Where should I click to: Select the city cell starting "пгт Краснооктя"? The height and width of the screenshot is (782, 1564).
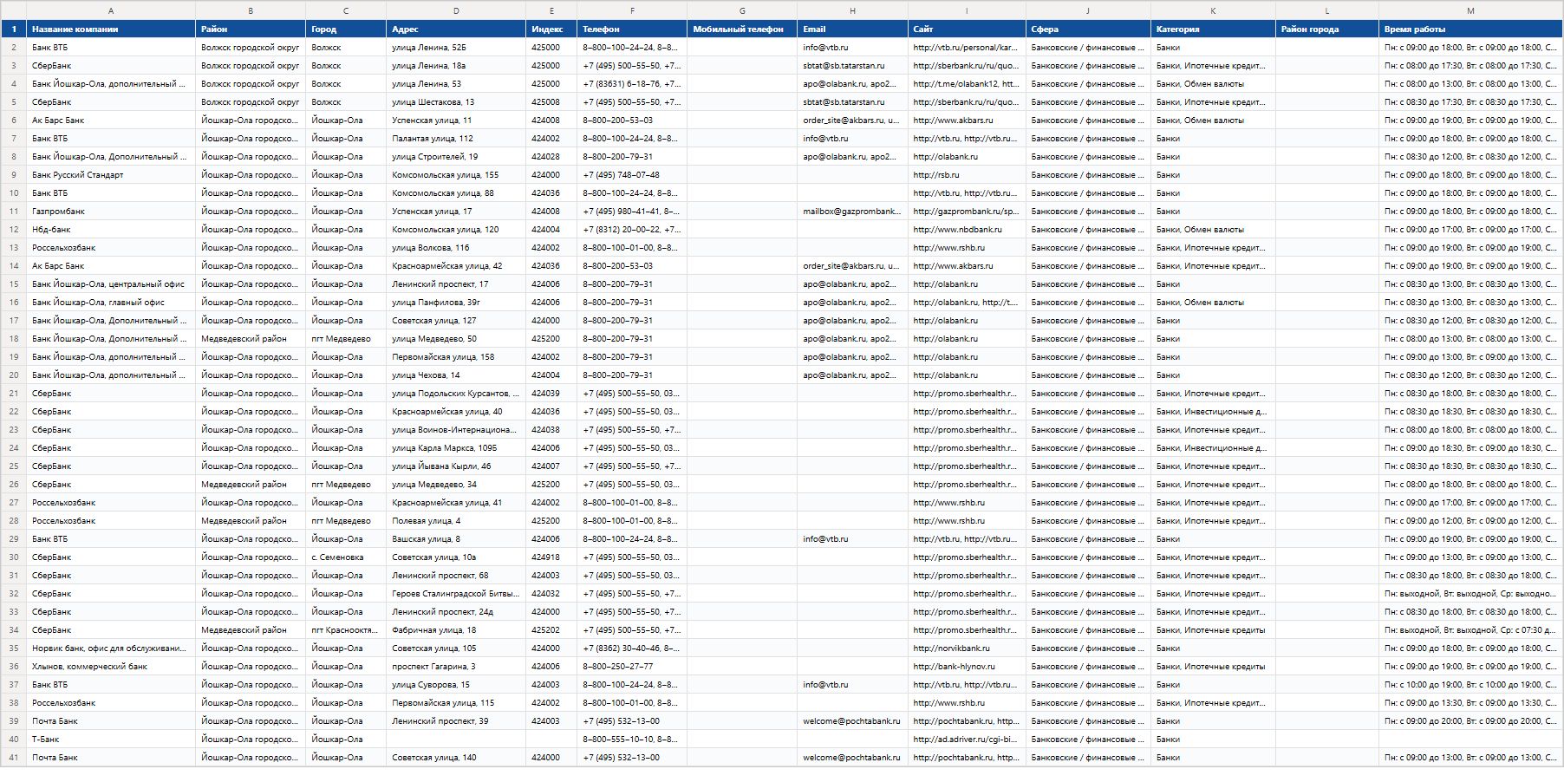click(346, 630)
